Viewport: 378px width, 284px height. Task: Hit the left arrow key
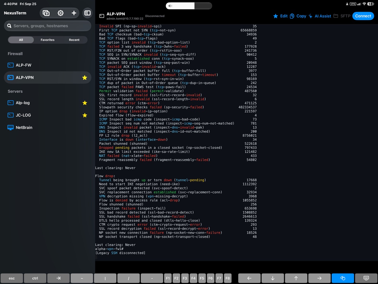[x=249, y=278]
